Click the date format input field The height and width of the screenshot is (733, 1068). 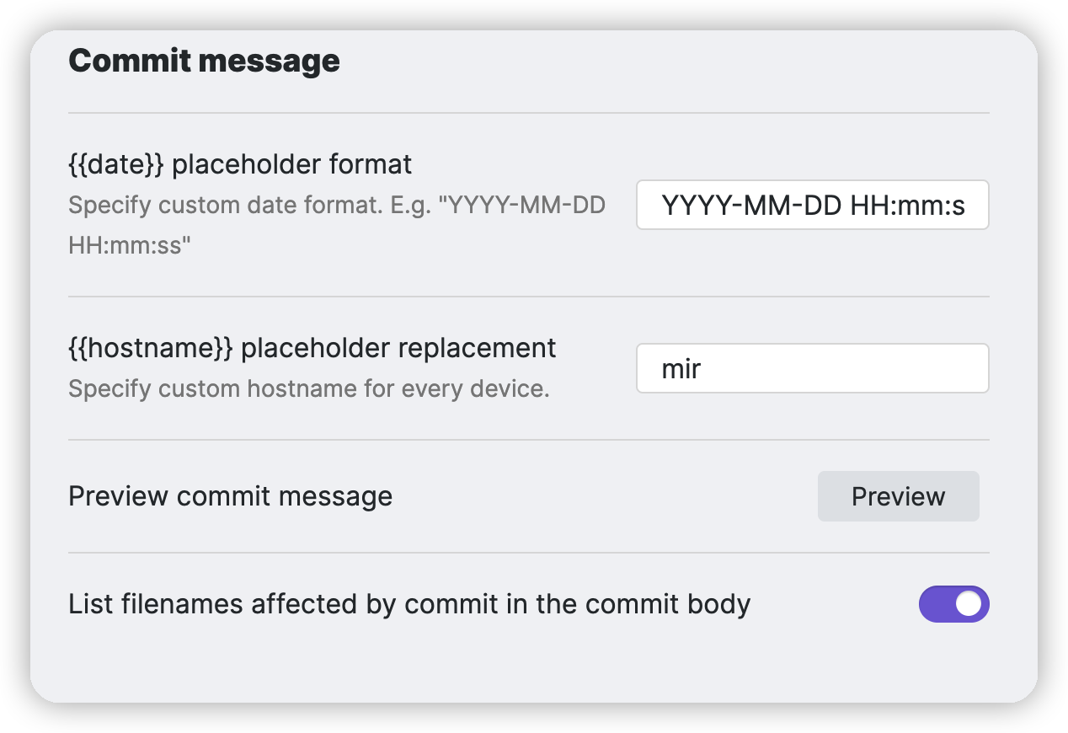(x=812, y=205)
